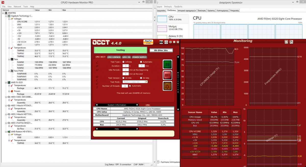Screen dimensions: 306x167
Task: Click the Fans group fan icon
Action: coord(12,59)
